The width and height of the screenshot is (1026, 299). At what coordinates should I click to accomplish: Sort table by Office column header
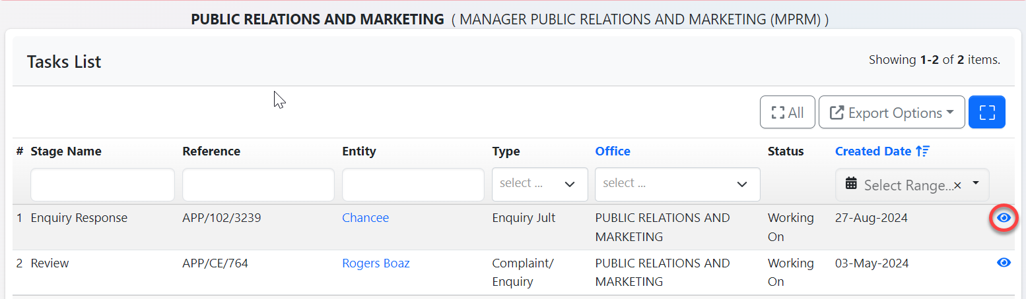coord(612,151)
